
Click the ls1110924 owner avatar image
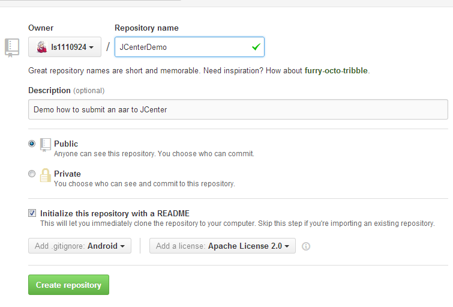pos(42,47)
